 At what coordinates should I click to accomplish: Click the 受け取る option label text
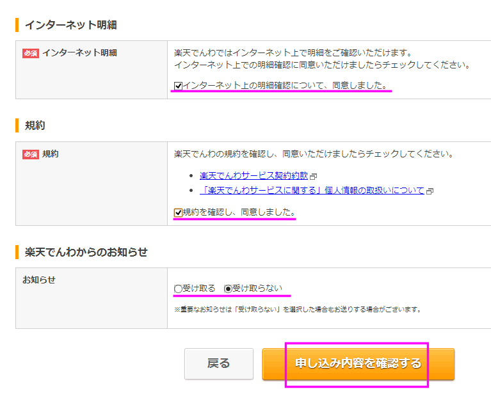[x=199, y=289]
